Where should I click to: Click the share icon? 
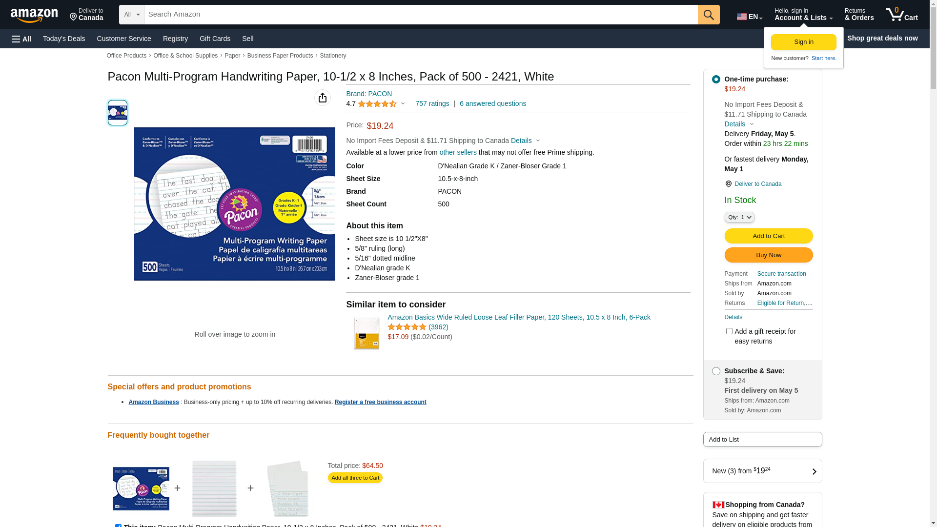tap(323, 98)
